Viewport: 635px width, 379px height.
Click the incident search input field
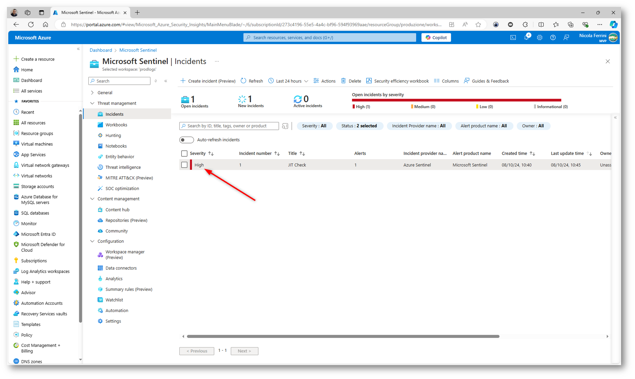pos(229,126)
